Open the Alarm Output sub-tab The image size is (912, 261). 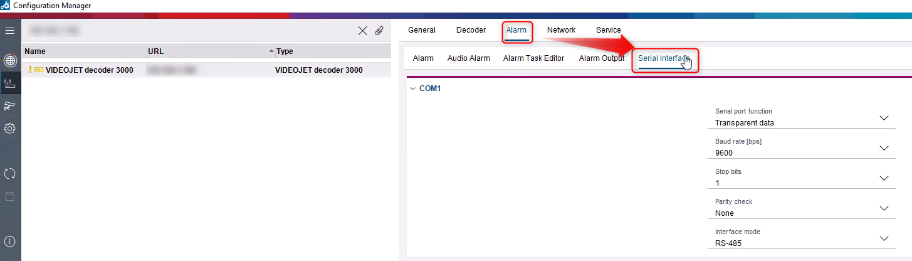click(602, 58)
